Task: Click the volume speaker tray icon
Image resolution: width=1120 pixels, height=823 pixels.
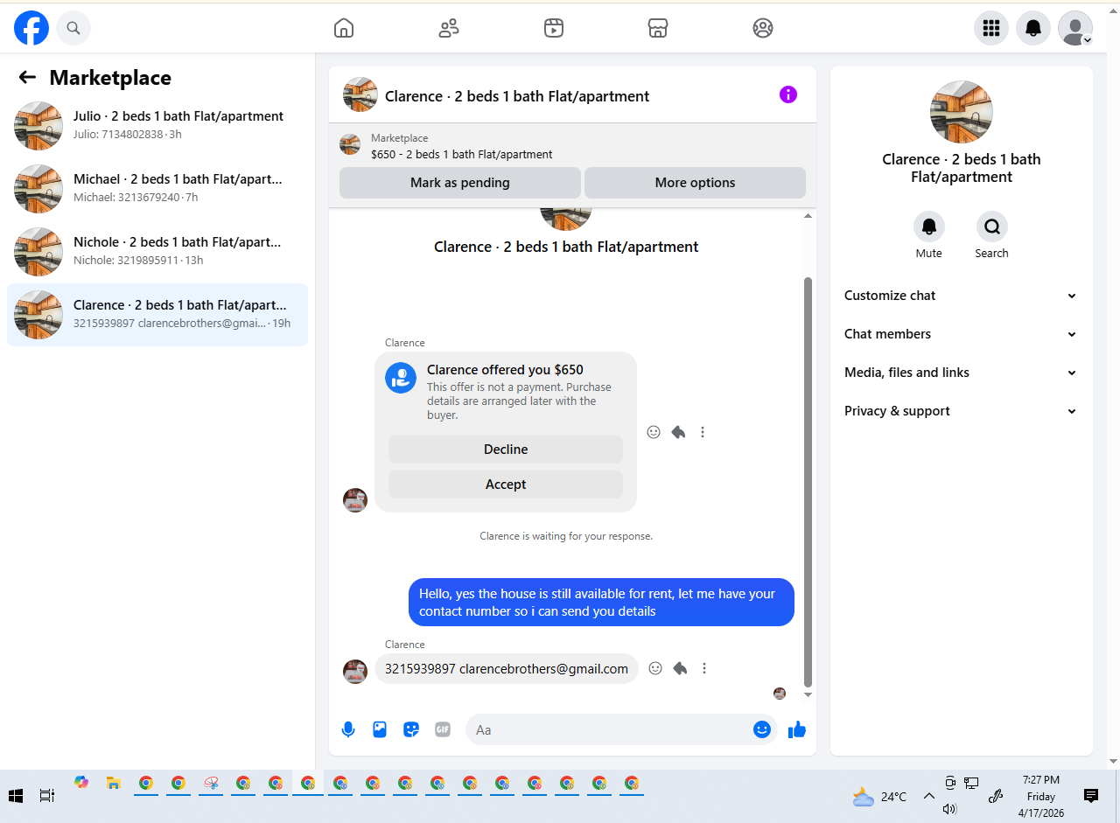Action: (949, 809)
